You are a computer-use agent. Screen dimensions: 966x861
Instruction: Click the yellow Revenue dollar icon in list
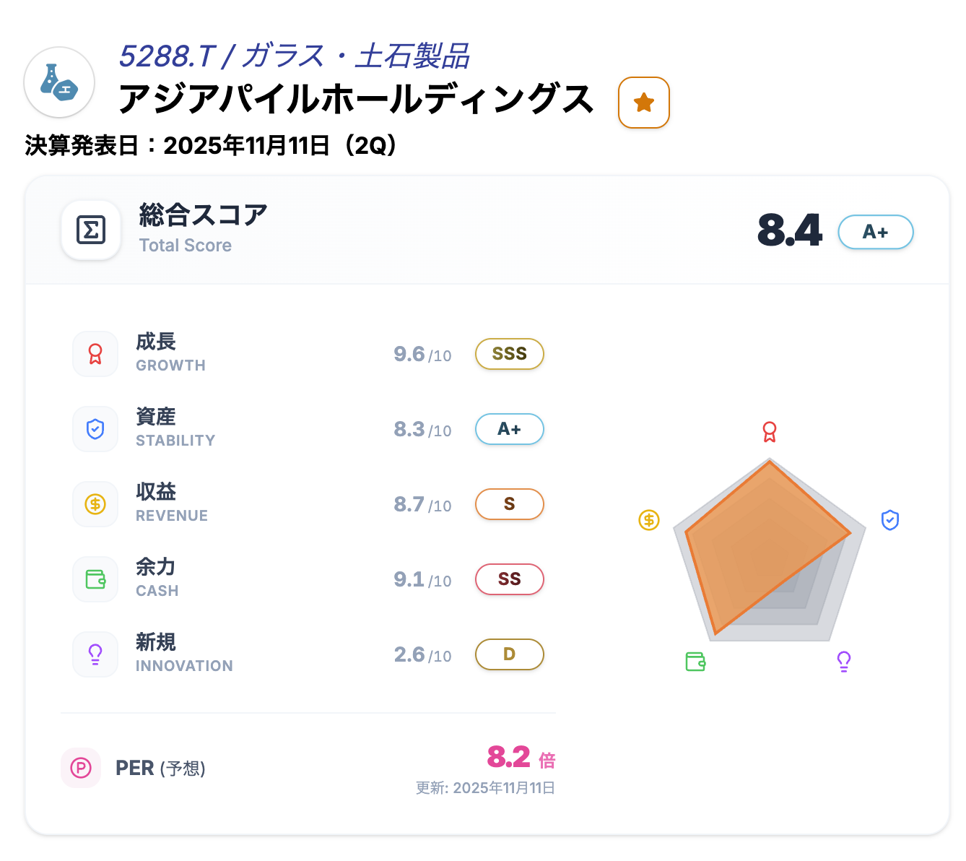[95, 504]
